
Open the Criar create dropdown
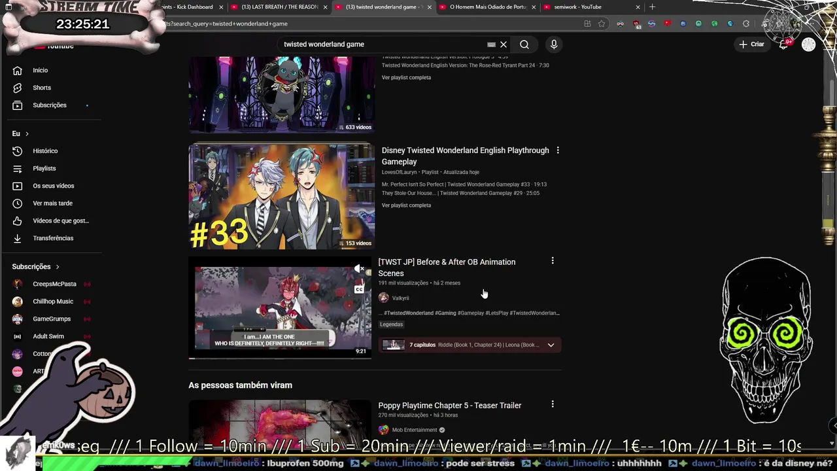click(x=751, y=44)
